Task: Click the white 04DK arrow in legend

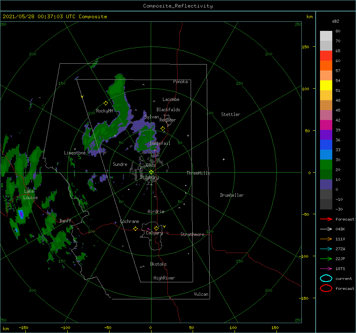Action: tap(326, 229)
